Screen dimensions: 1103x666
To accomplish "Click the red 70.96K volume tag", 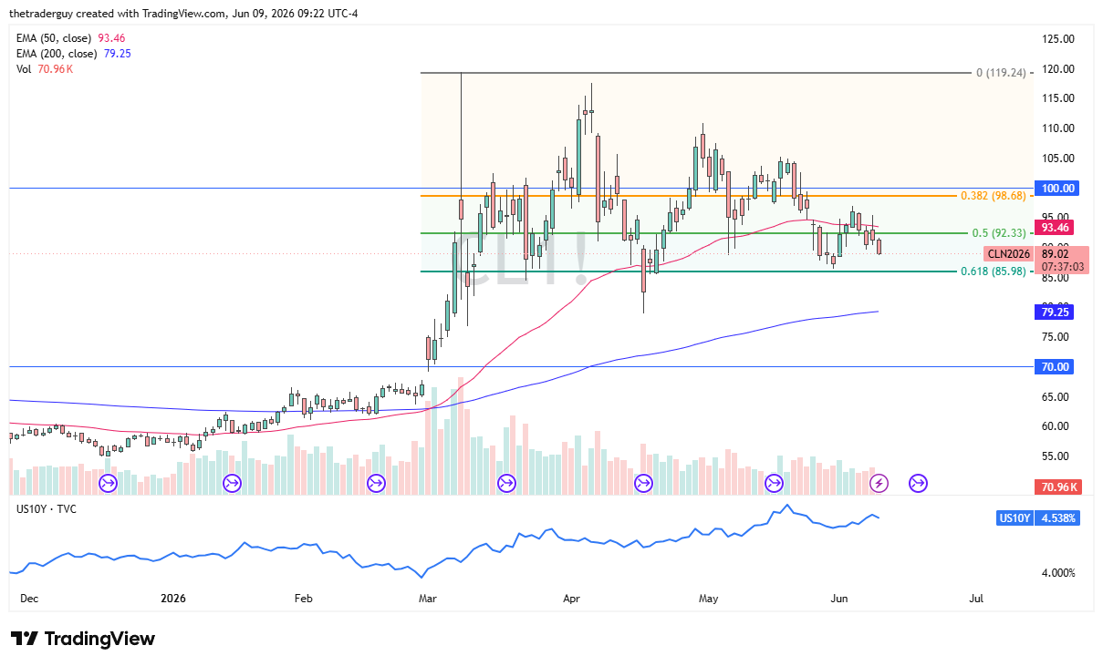I will (1056, 487).
